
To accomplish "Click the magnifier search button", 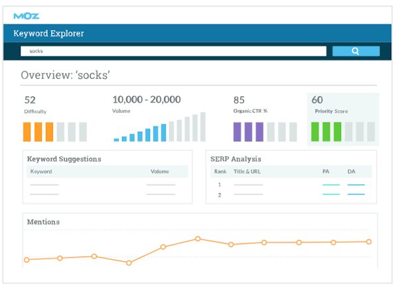I will click(356, 51).
